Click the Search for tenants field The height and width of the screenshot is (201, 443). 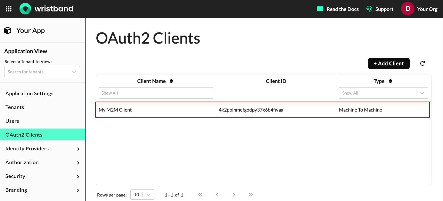tap(36, 71)
